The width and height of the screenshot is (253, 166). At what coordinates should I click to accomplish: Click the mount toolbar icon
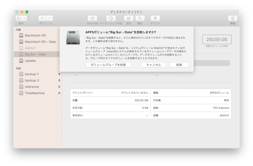[155, 19]
